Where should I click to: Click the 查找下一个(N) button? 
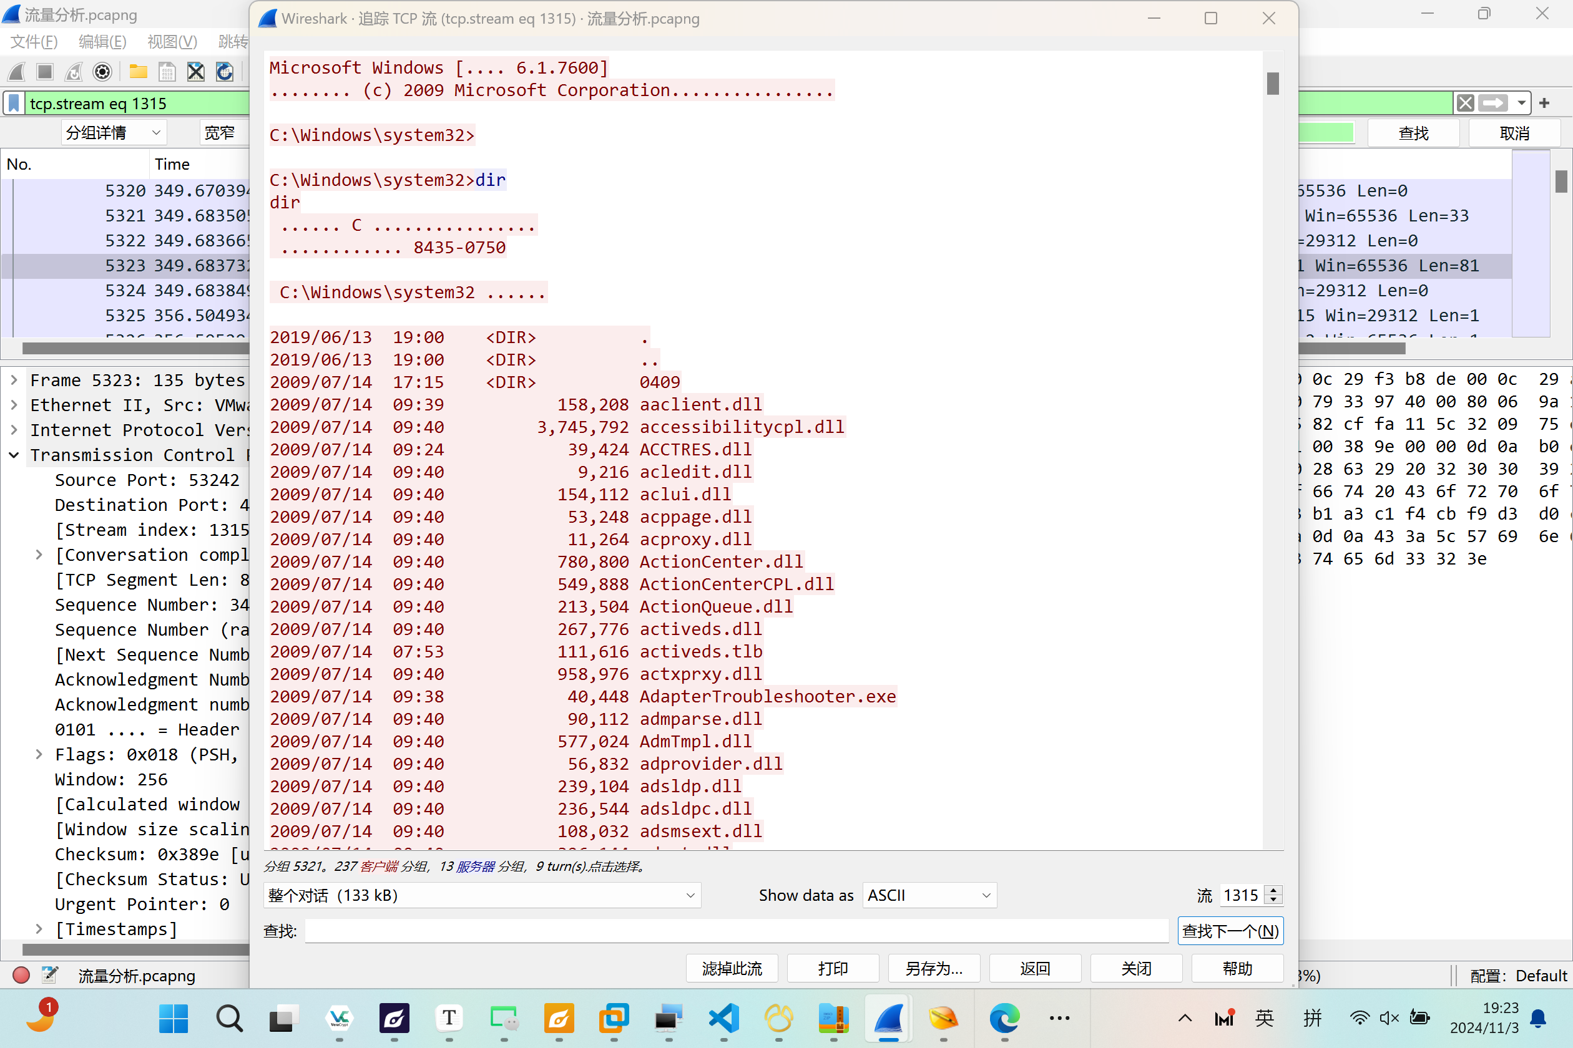point(1230,931)
